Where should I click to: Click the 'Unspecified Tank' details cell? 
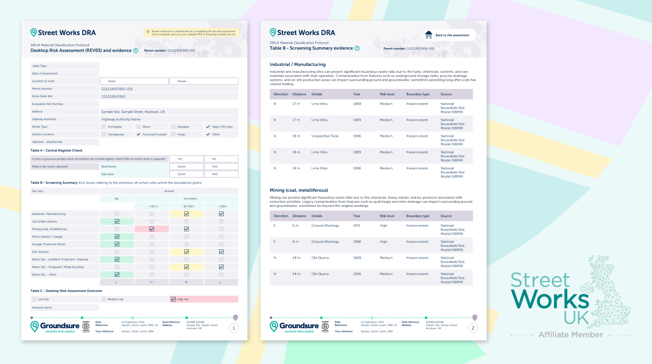[x=325, y=136]
